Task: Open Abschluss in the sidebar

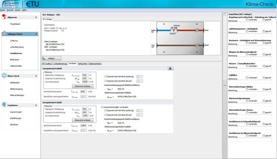Action: coord(14,125)
